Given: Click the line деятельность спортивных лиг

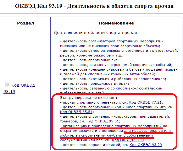Looking at the screenshot, I should tap(89, 60).
